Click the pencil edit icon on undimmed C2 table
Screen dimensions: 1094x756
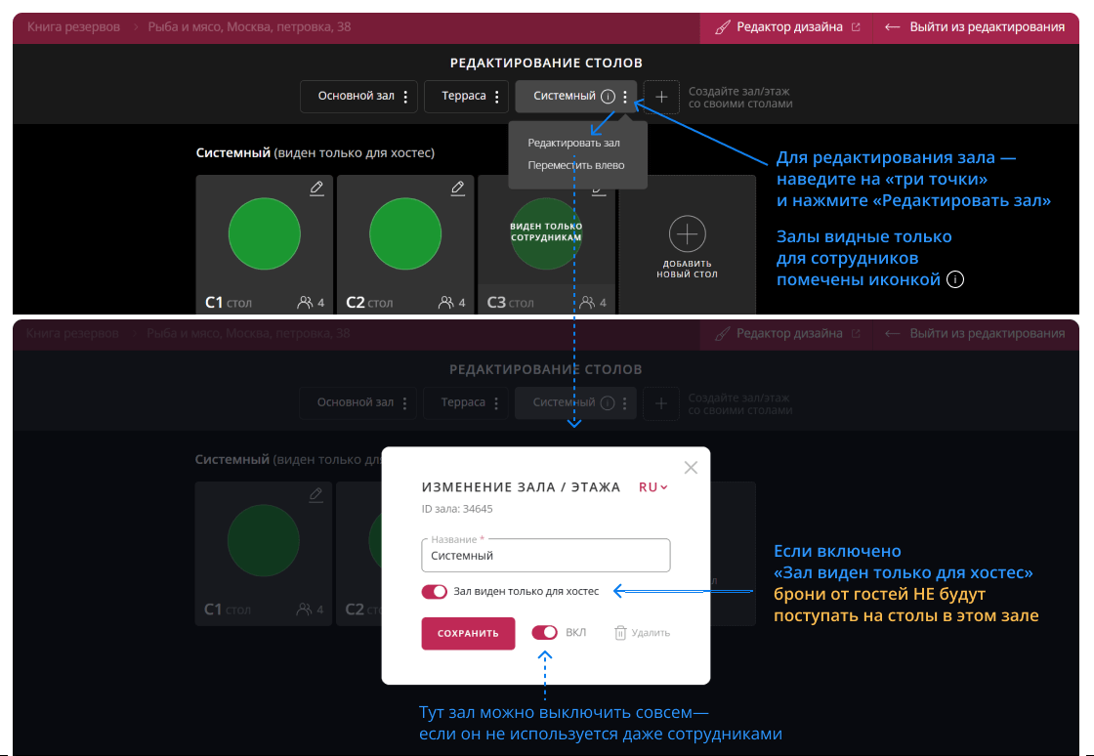[457, 188]
